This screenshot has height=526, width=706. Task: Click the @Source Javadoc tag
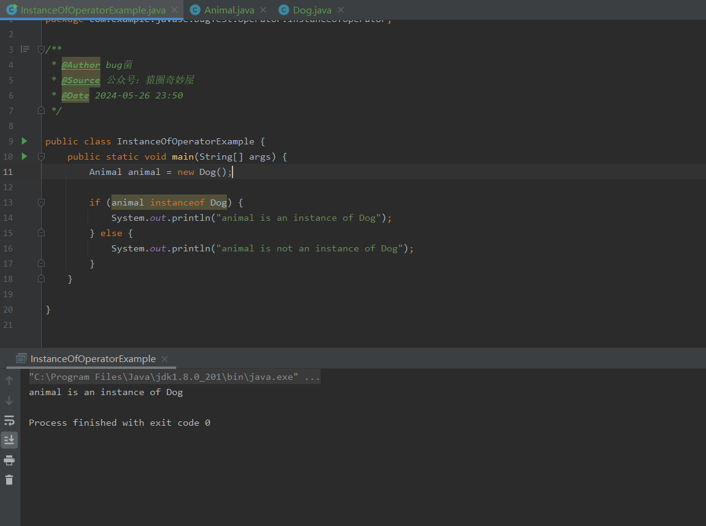coord(81,80)
